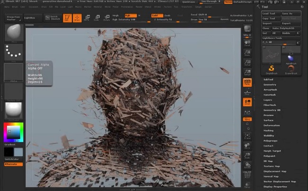The height and width of the screenshot is (191, 308).
Task: Toggle Persp perspective view
Action: point(247,82)
